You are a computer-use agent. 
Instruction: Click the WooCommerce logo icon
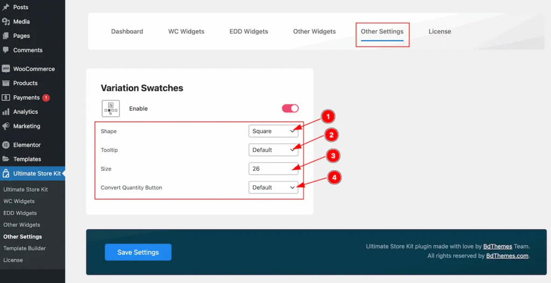pos(5,69)
